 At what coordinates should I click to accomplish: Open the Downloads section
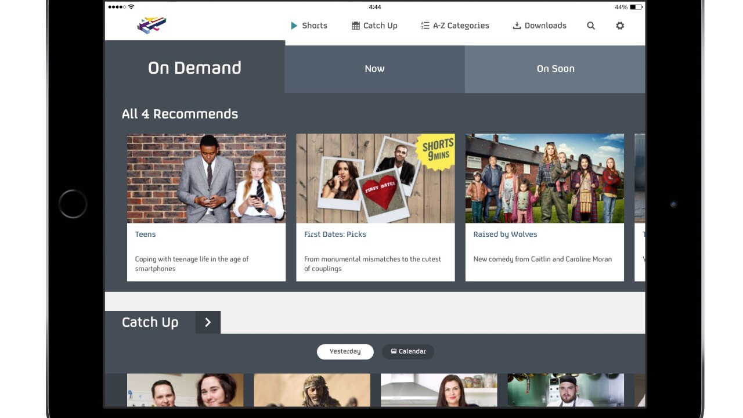pos(539,26)
